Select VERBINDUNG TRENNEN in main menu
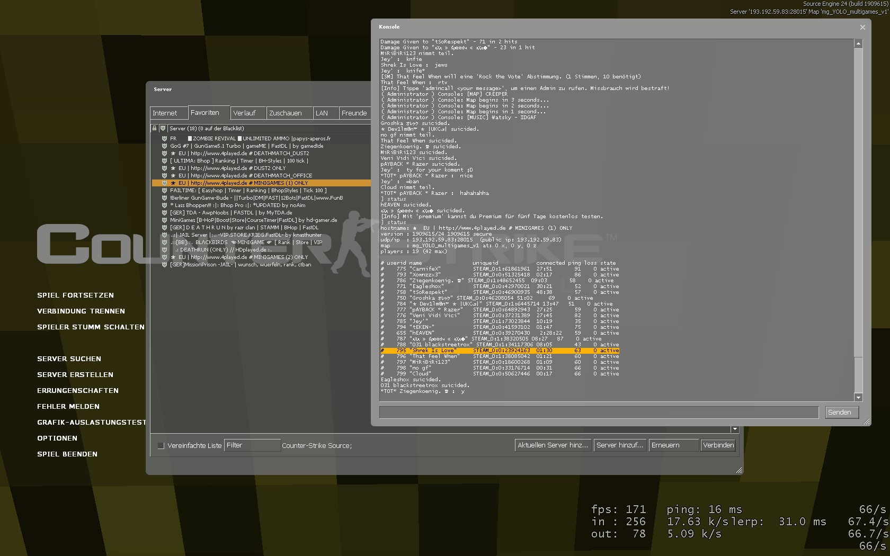The height and width of the screenshot is (556, 890). 81,311
